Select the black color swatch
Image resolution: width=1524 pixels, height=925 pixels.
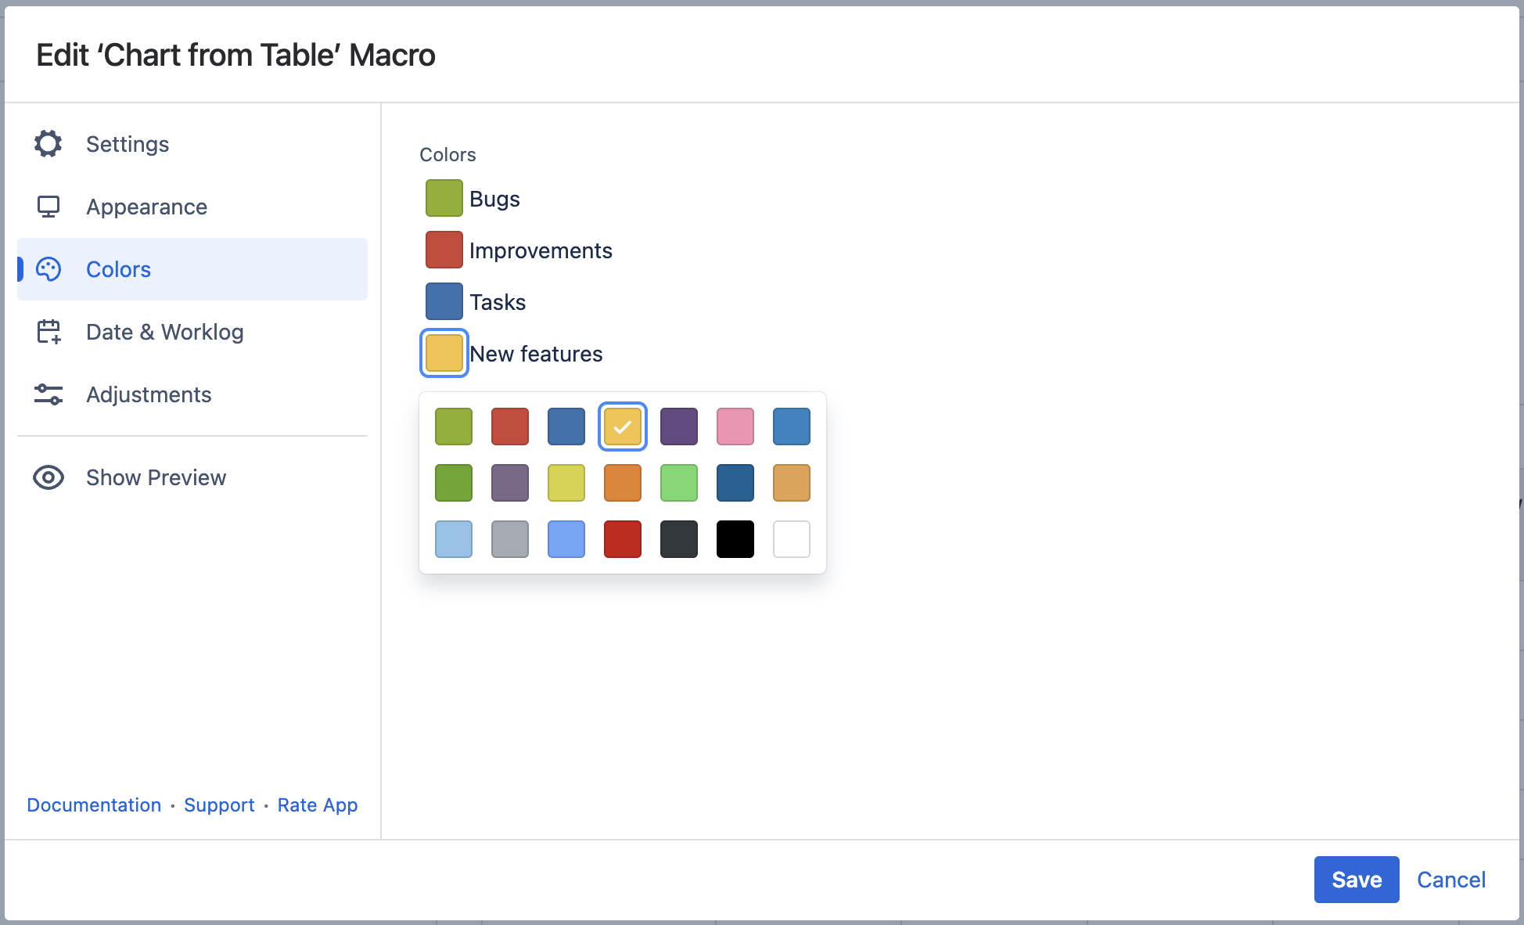tap(735, 539)
